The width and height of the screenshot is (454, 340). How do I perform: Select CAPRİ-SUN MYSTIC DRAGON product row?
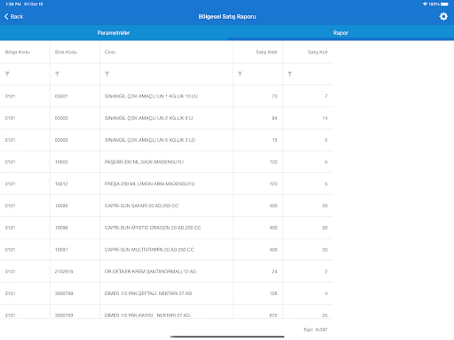[166, 228]
